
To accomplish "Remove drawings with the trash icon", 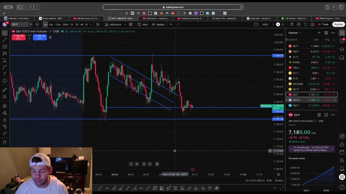I will [x=5, y=142].
